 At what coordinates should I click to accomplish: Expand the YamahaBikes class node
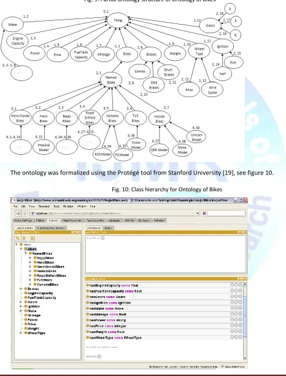click(x=30, y=284)
